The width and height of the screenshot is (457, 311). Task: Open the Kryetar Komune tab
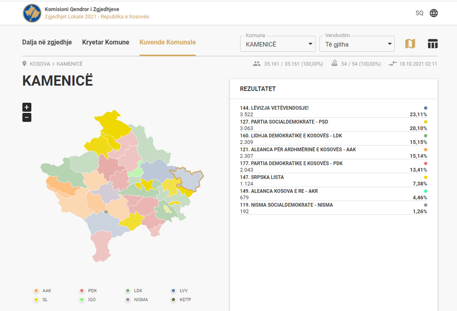pos(105,42)
